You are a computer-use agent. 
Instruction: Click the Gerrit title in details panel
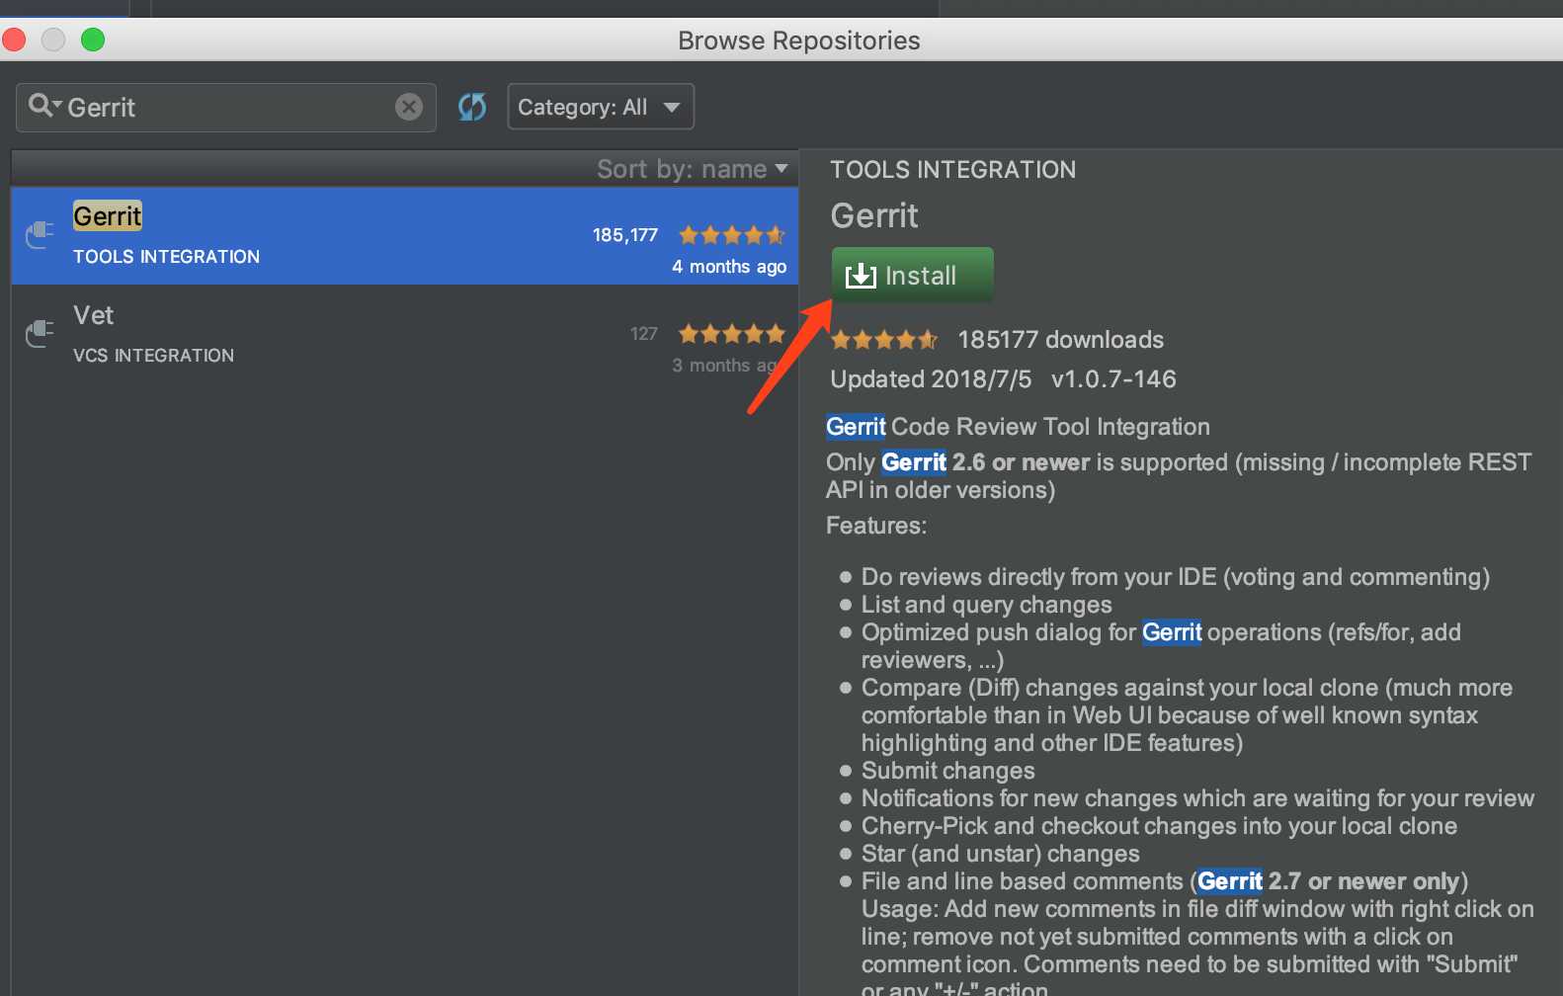(874, 215)
